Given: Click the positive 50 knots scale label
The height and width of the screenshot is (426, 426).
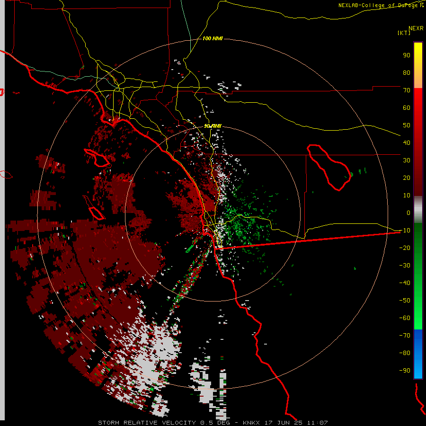Looking at the screenshot, I should pos(407,125).
